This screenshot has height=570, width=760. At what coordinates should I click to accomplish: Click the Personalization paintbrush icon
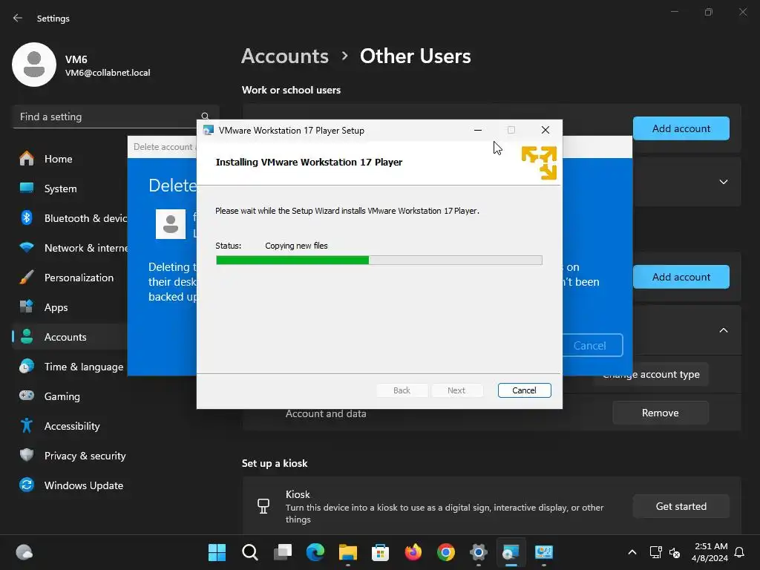(x=27, y=278)
